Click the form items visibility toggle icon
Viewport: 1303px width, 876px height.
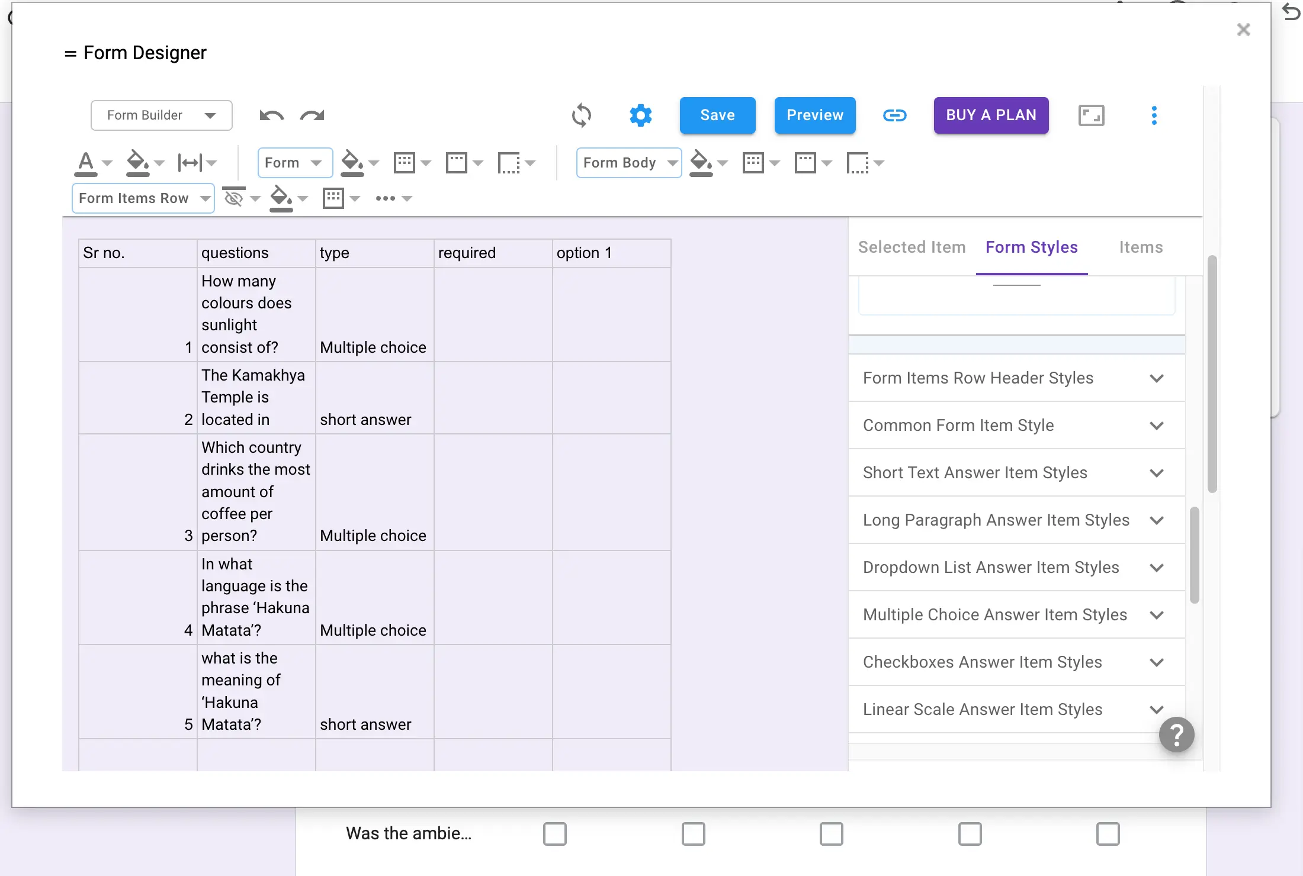point(233,197)
